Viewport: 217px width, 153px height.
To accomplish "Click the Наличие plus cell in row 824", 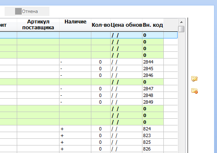I will pyautogui.click(x=75, y=129).
